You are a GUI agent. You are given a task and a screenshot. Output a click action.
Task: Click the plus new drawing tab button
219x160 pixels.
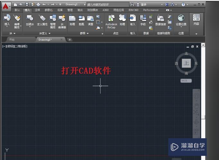70,40
